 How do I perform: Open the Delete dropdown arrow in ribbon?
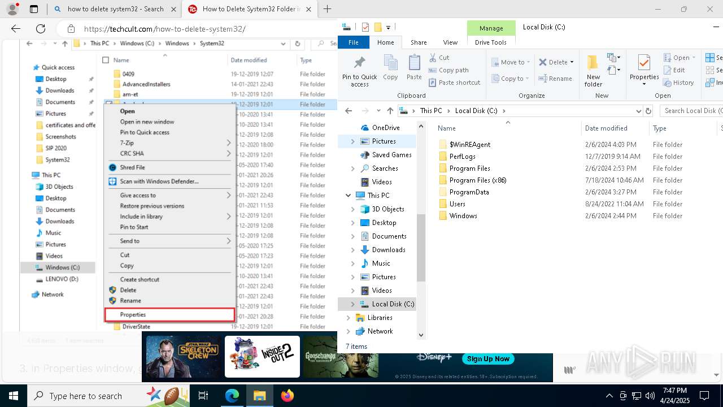(x=572, y=62)
